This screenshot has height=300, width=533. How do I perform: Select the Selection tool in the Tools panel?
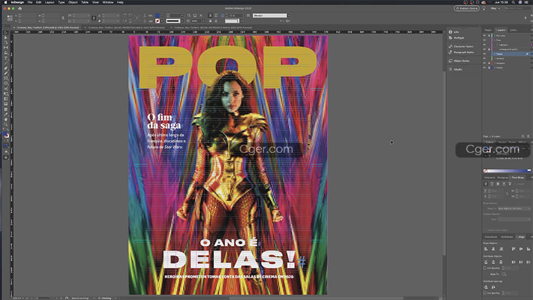click(6, 33)
